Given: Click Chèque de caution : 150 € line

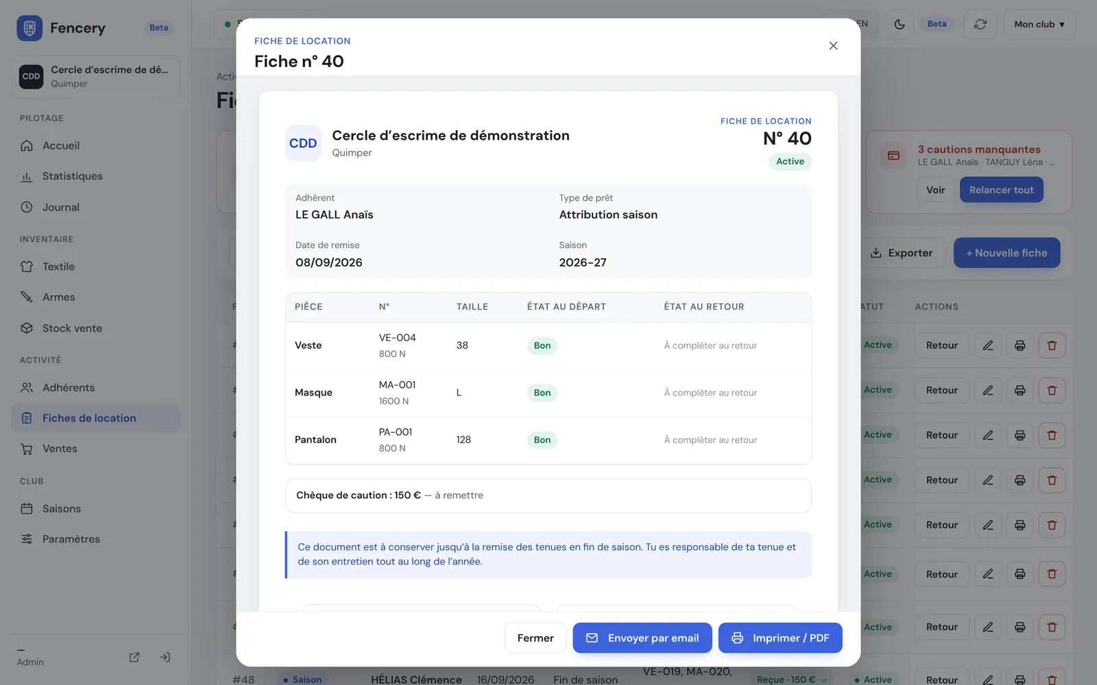Looking at the screenshot, I should point(548,495).
